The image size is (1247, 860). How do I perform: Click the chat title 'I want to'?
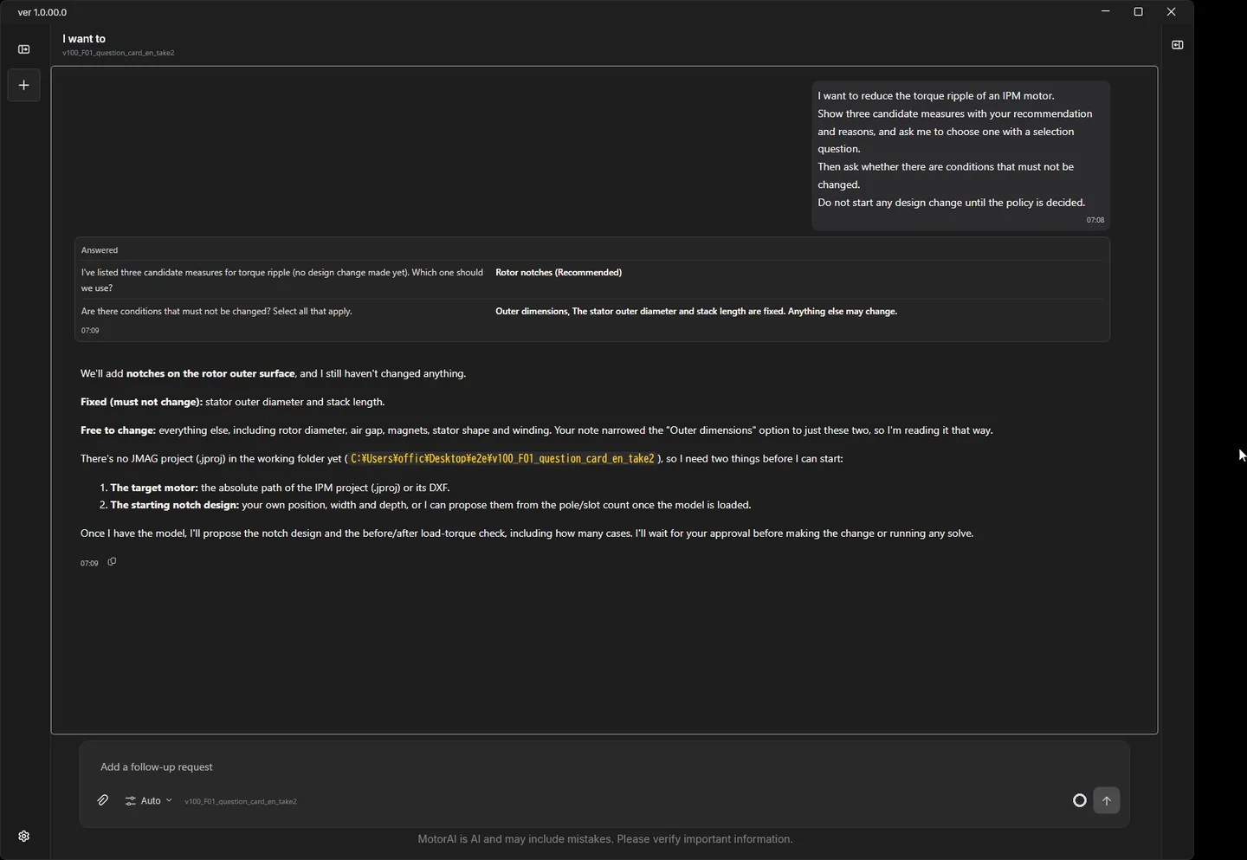tap(84, 39)
